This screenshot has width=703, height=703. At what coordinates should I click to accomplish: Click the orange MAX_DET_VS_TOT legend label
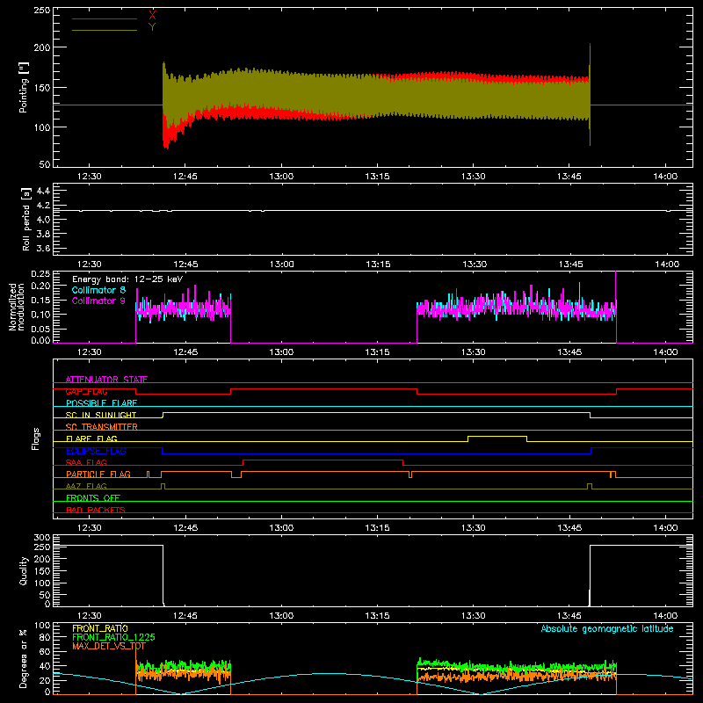coord(108,646)
